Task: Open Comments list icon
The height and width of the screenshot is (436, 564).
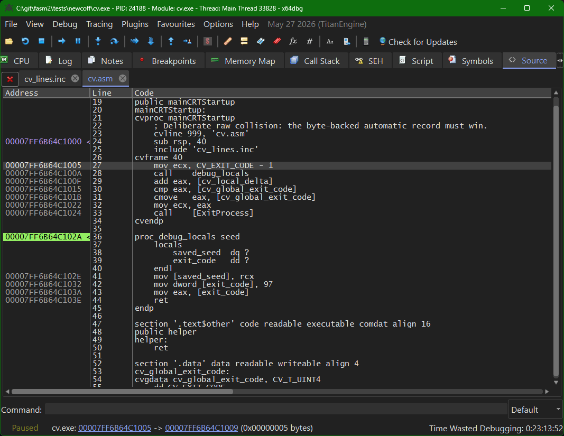Action: coord(244,41)
